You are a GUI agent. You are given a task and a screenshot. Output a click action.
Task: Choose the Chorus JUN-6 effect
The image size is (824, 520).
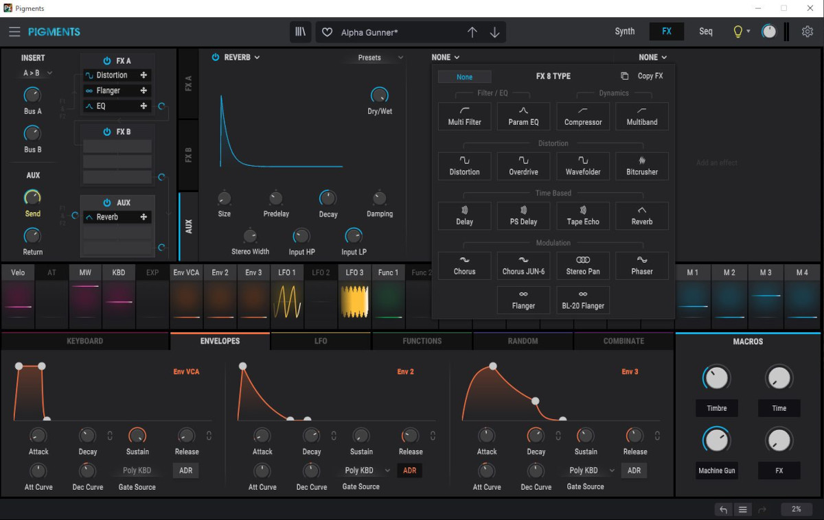523,265
